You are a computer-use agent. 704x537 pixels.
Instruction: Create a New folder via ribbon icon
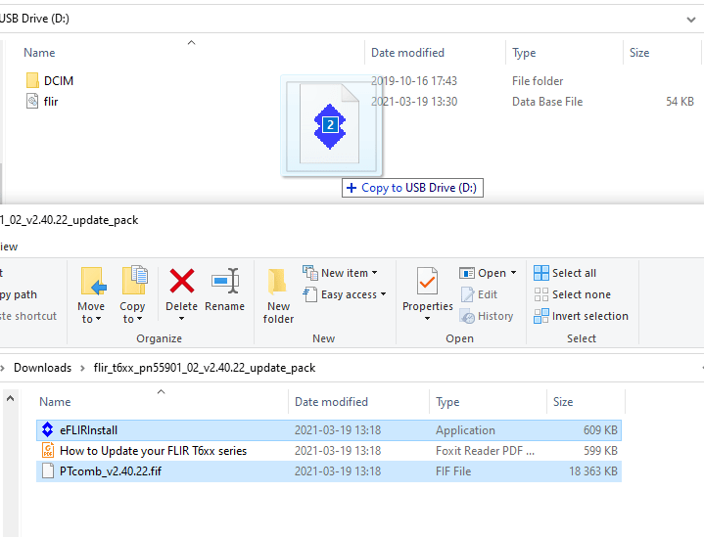pyautogui.click(x=278, y=284)
